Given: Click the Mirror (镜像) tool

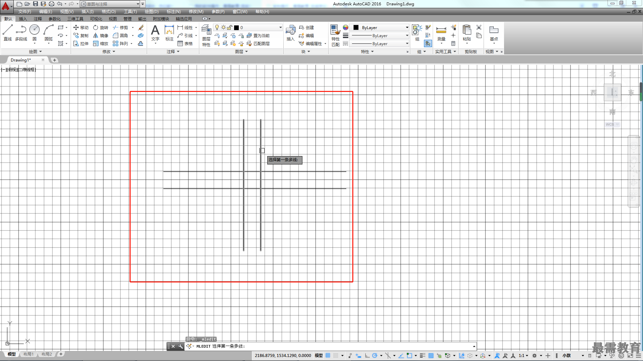Looking at the screenshot, I should [x=100, y=35].
